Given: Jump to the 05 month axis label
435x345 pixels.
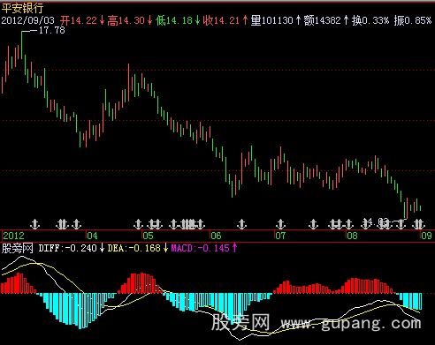Looking at the screenshot, I should [x=149, y=236].
